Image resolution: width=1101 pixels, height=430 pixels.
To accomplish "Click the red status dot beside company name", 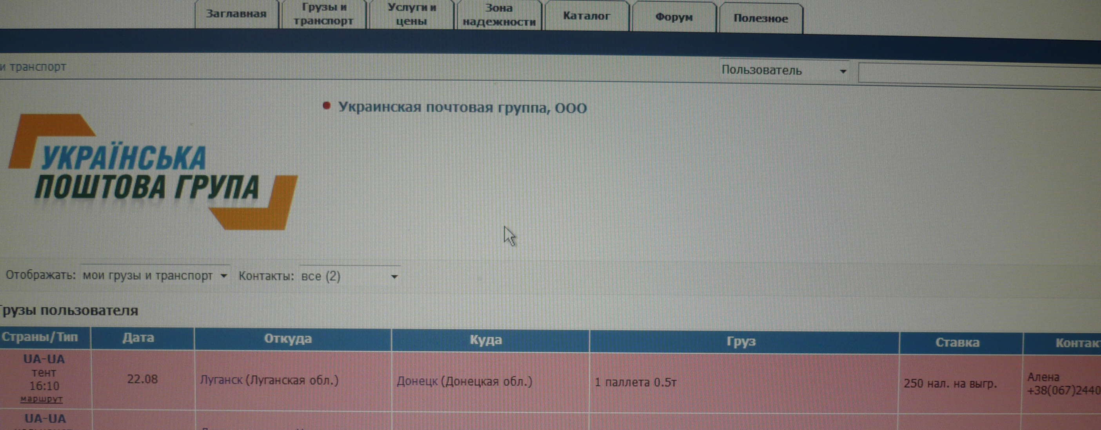I will [327, 106].
